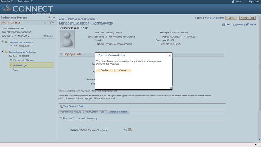Collapse the Performance Process side panel

click(x=54, y=17)
